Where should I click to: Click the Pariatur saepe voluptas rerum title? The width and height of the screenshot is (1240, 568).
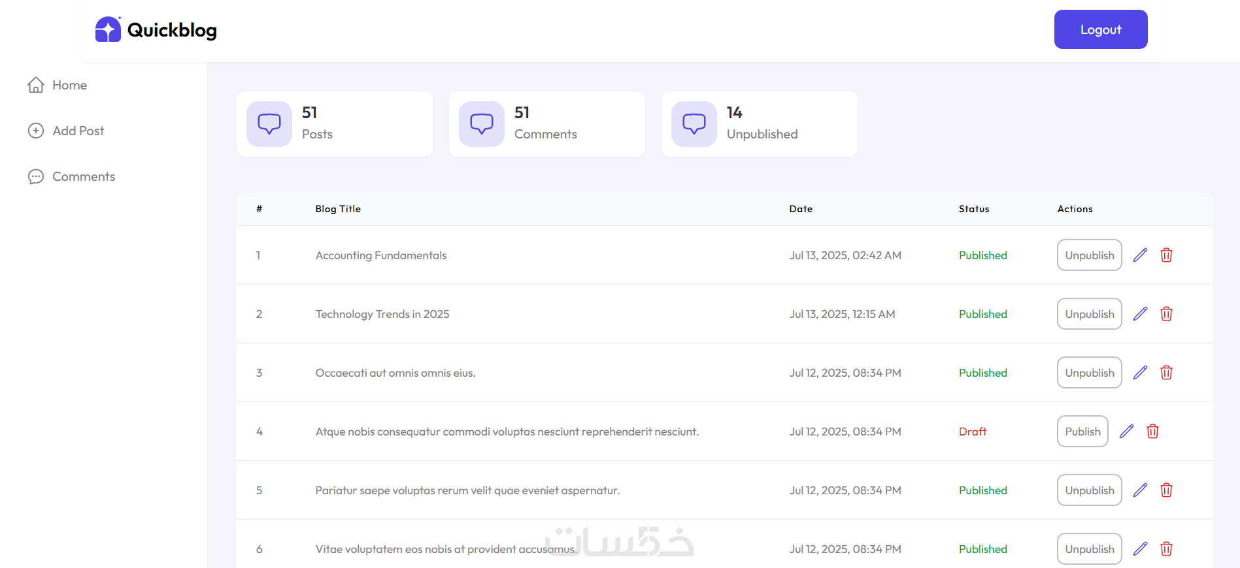[x=467, y=490]
